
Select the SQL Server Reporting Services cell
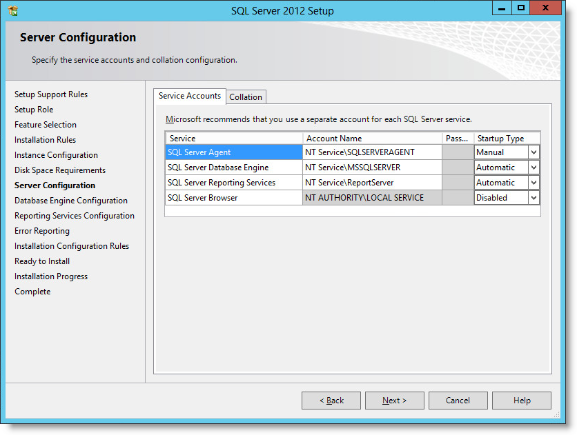click(234, 183)
